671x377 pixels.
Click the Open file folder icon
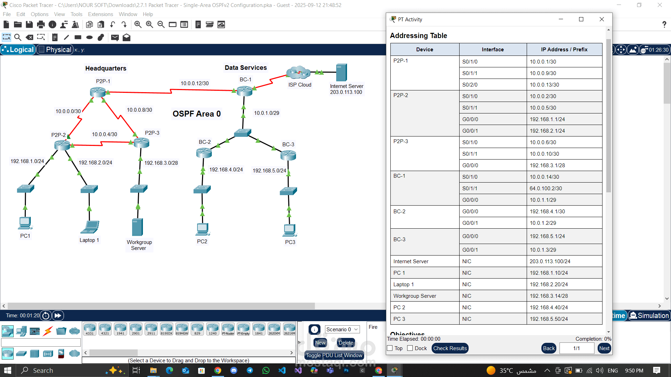18,24
